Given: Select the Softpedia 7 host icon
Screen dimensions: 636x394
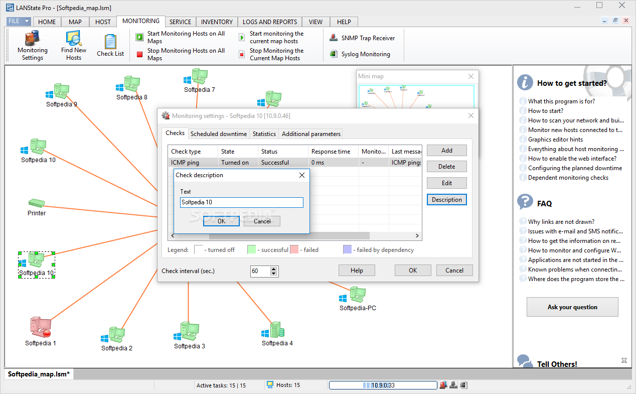Looking at the screenshot, I should (196, 77).
